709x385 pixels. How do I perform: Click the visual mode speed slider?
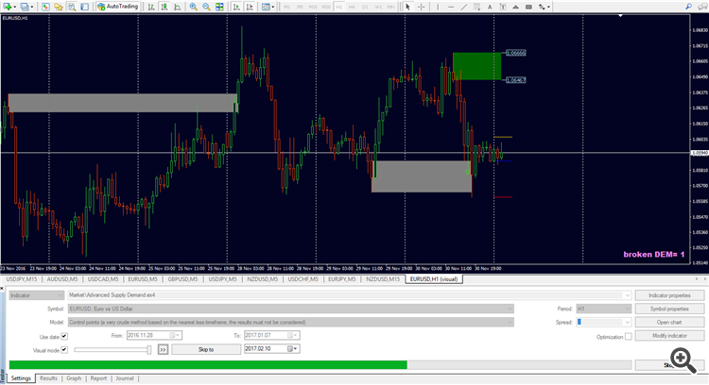coord(112,349)
